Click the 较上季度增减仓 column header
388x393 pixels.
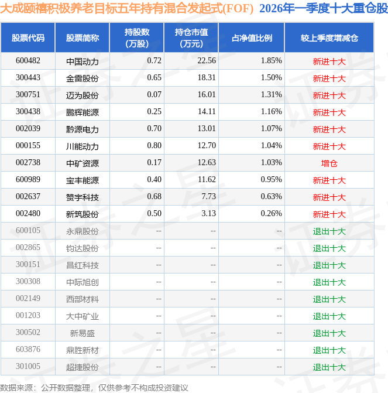point(329,38)
